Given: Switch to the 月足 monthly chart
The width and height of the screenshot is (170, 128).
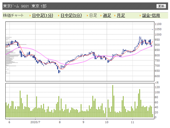Looking at the screenshot, I should click(121, 16).
